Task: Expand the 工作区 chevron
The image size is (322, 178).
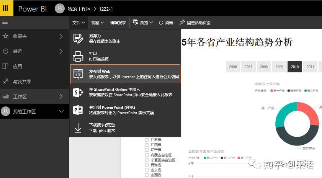Action: [61, 96]
